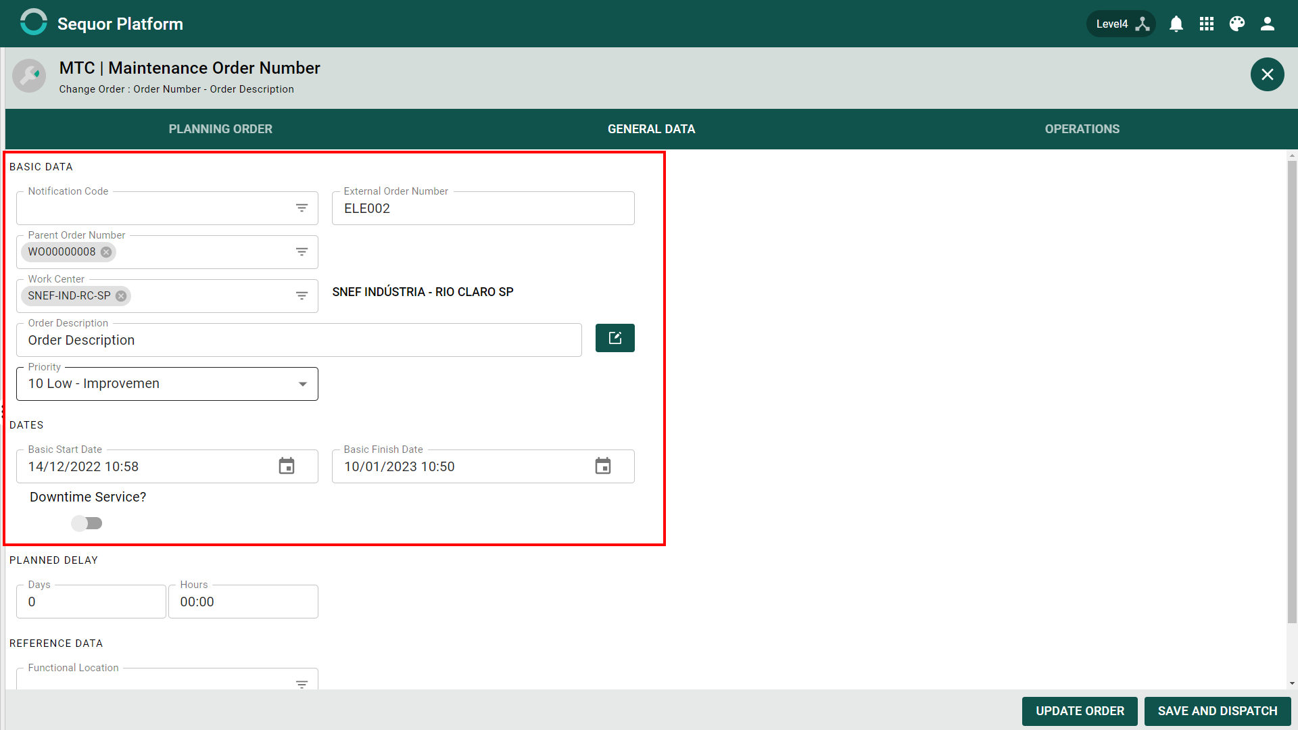Switch to the General Data tab

pyautogui.click(x=651, y=129)
